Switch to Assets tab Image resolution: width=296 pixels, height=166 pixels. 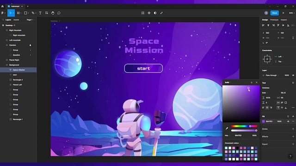tap(16, 20)
